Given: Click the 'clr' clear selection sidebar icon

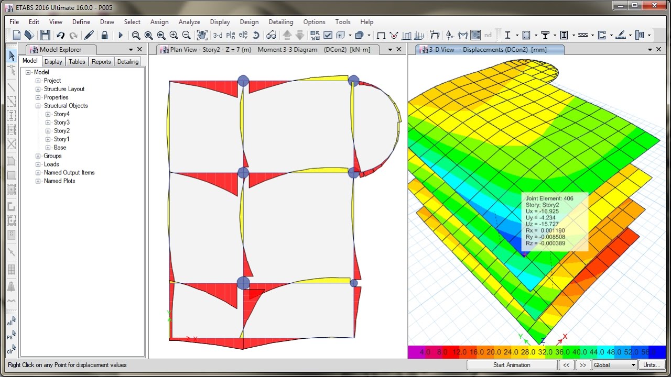Looking at the screenshot, I should click(11, 349).
